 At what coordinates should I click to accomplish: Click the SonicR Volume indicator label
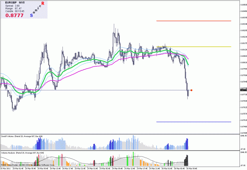[x=22, y=136]
